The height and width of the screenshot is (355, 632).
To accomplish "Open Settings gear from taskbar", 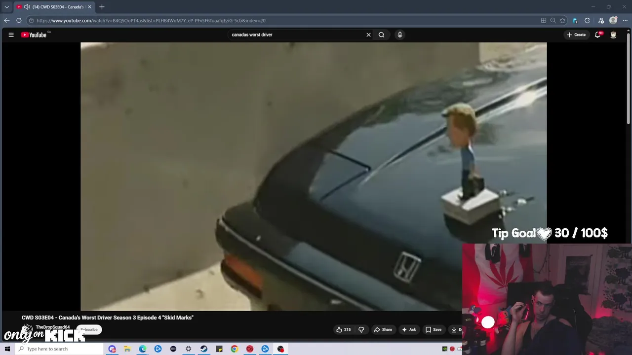I will (188, 349).
